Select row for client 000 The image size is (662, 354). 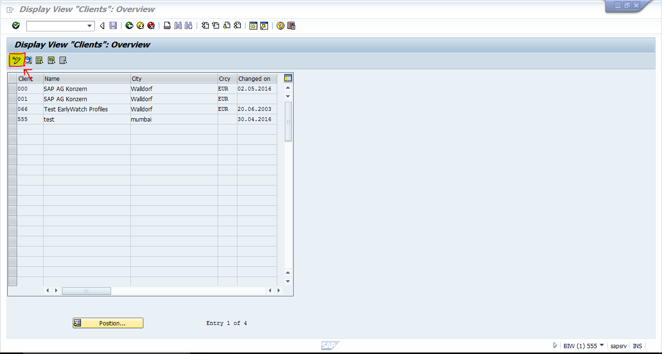13,89
